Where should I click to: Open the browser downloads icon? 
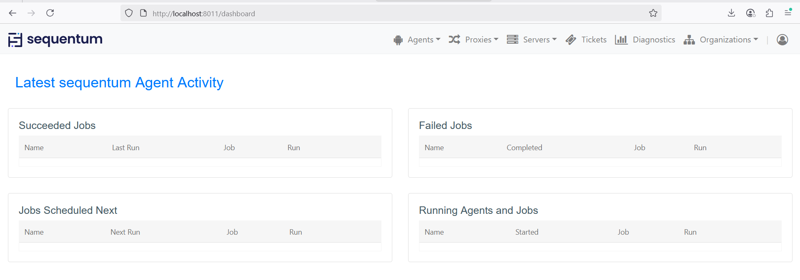[x=731, y=13]
